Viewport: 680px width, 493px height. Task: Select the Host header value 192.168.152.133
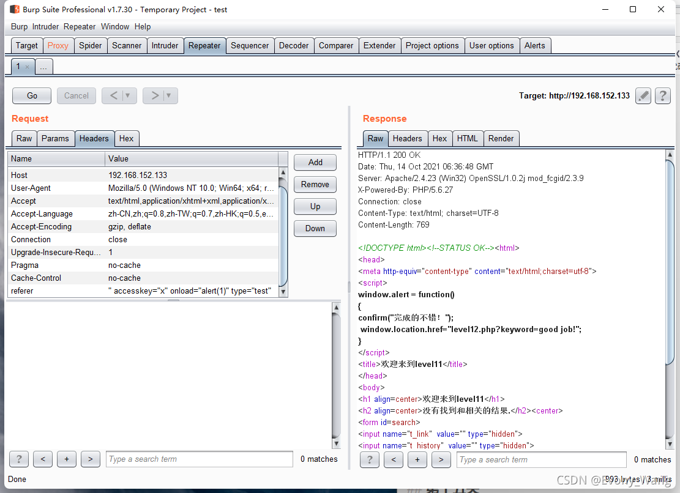click(138, 175)
